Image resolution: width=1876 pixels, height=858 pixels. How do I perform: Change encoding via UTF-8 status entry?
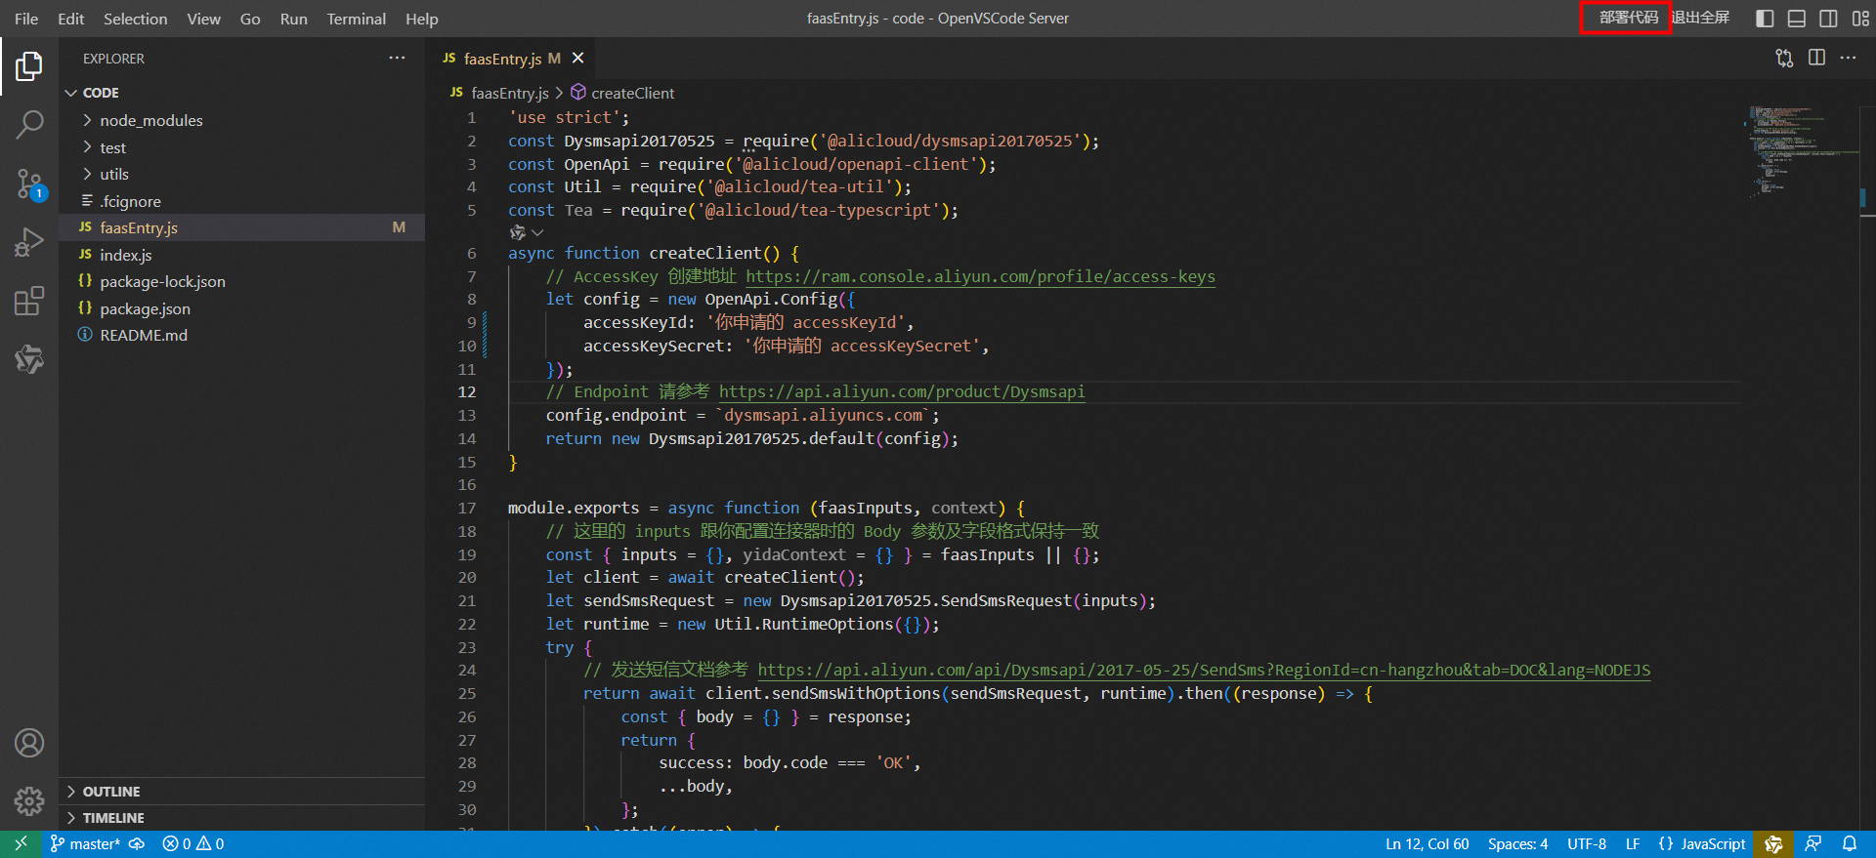coord(1587,844)
